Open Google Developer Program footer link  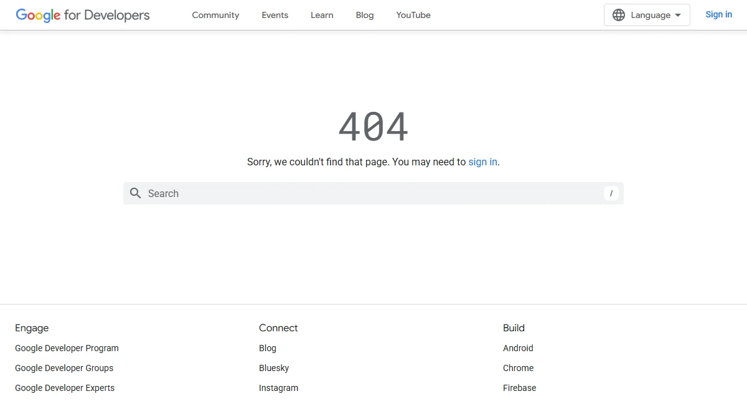(67, 348)
